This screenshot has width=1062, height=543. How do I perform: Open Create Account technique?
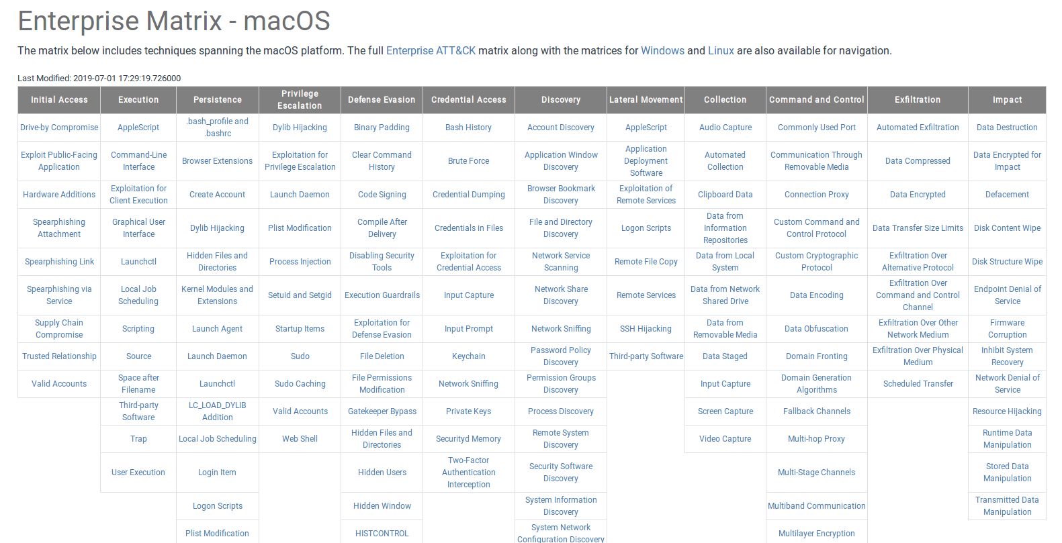pyautogui.click(x=218, y=194)
